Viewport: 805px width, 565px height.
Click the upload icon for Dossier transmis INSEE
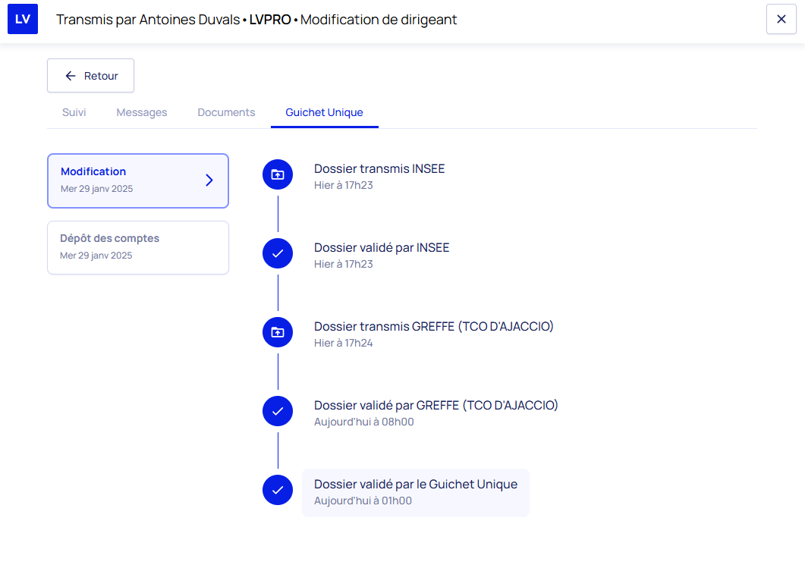[278, 174]
